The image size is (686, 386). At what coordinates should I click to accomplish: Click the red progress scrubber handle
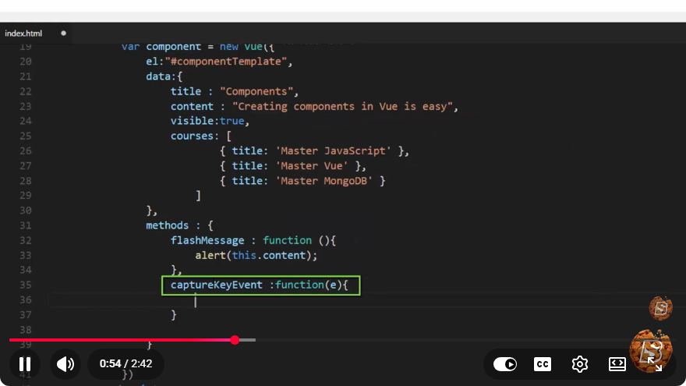235,340
